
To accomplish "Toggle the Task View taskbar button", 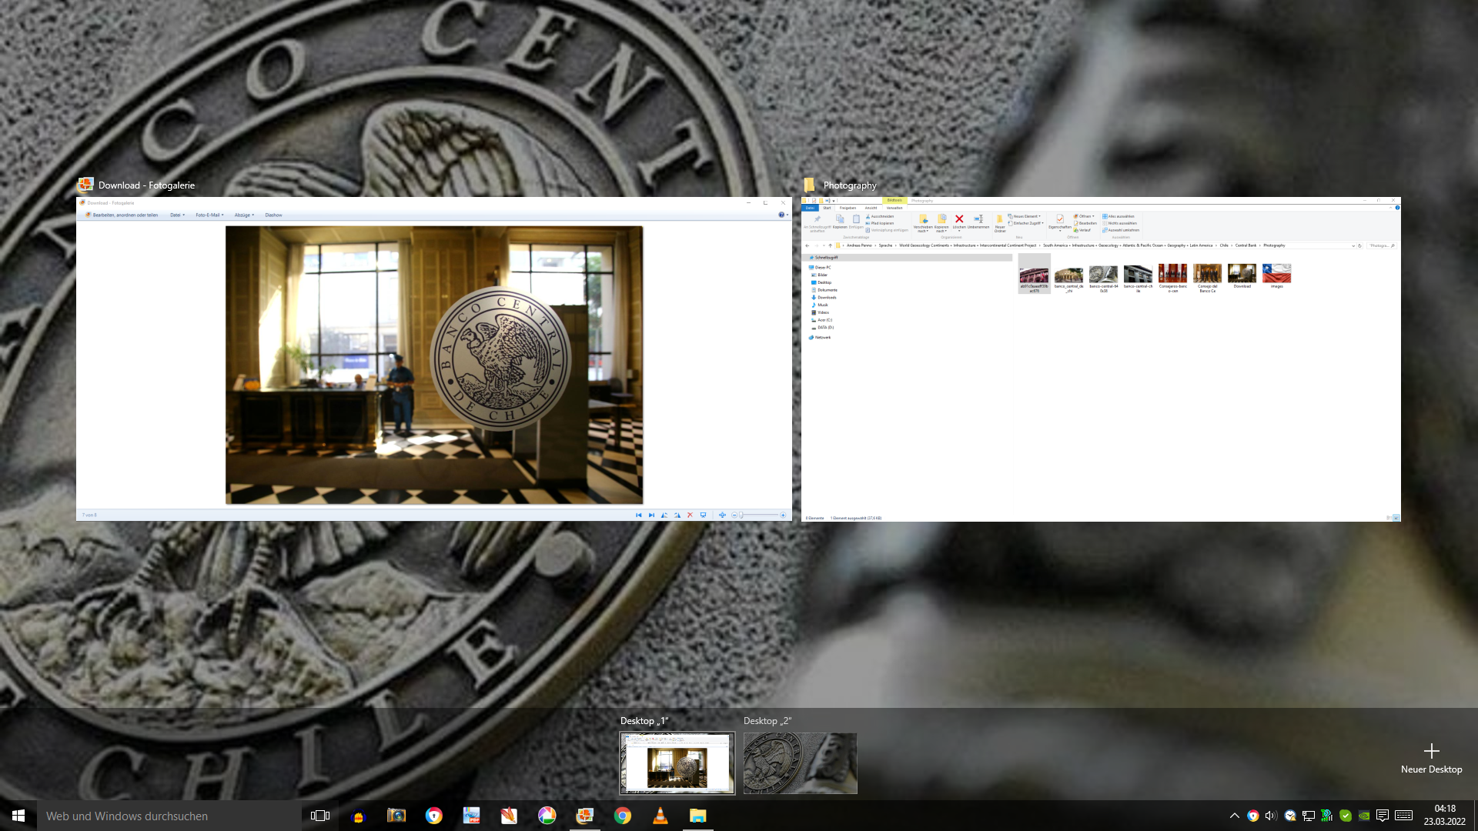I will 320,816.
